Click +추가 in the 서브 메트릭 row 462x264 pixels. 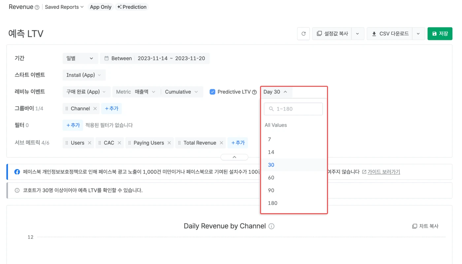[x=238, y=143]
